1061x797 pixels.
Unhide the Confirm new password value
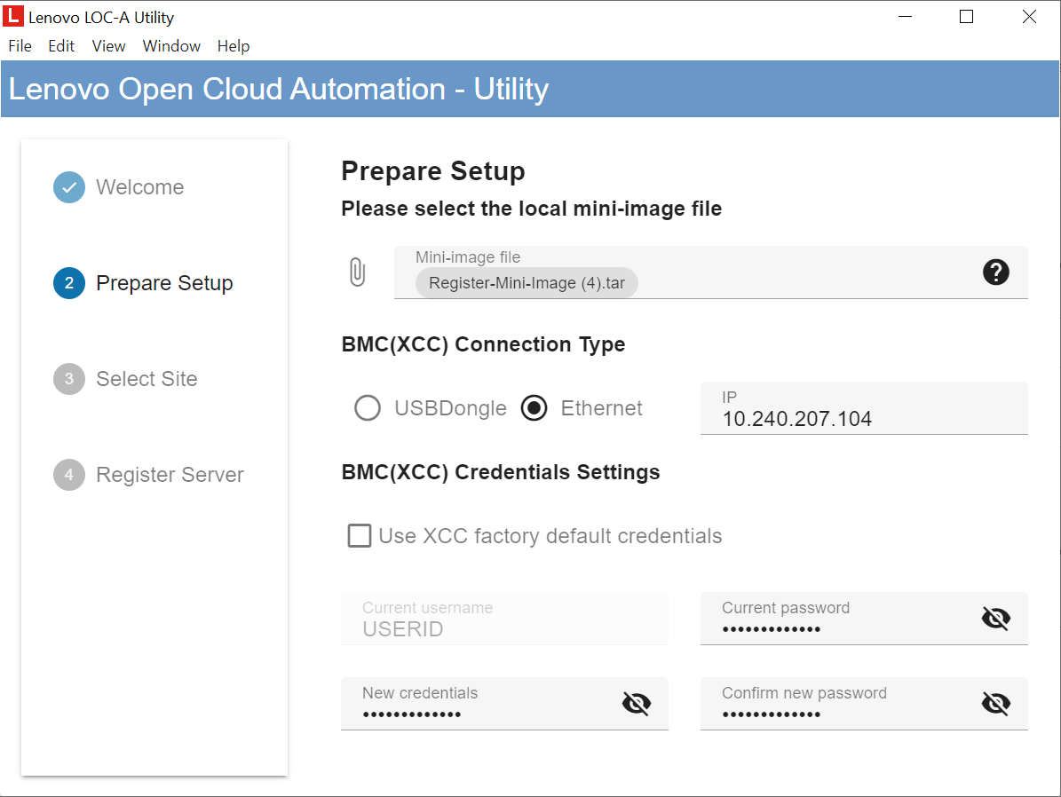[x=995, y=703]
